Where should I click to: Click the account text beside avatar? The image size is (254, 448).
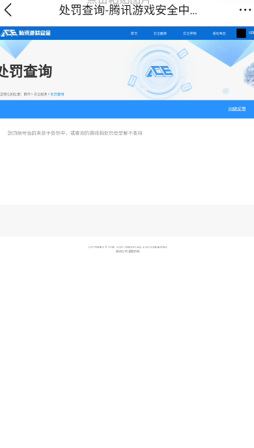(251, 33)
